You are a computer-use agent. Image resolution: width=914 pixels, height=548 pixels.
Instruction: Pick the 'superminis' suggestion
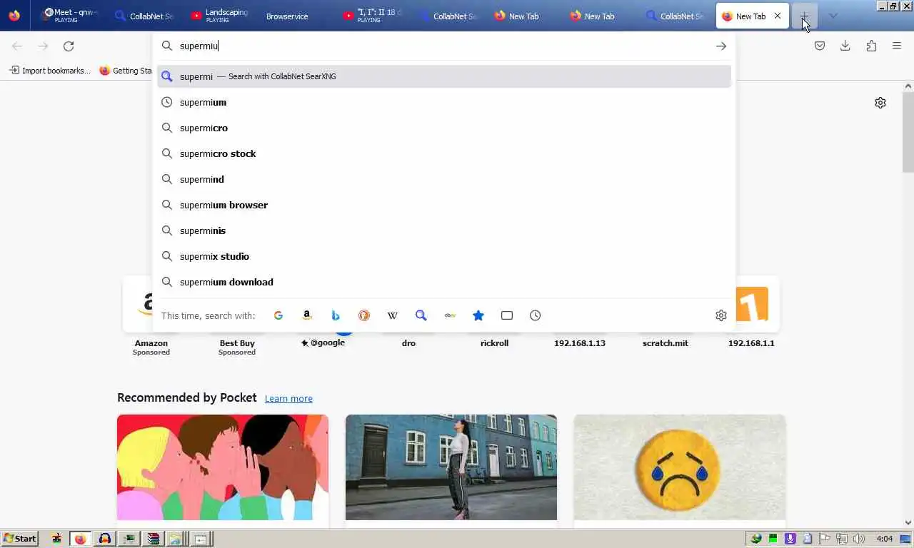pyautogui.click(x=444, y=230)
